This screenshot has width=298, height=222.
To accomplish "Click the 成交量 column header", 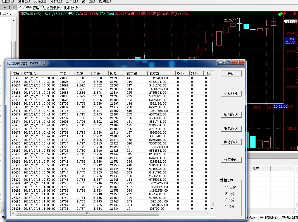I will pos(136,74).
